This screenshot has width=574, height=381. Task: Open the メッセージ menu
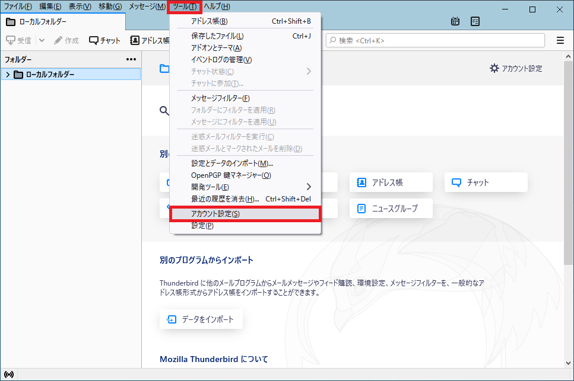(x=147, y=6)
